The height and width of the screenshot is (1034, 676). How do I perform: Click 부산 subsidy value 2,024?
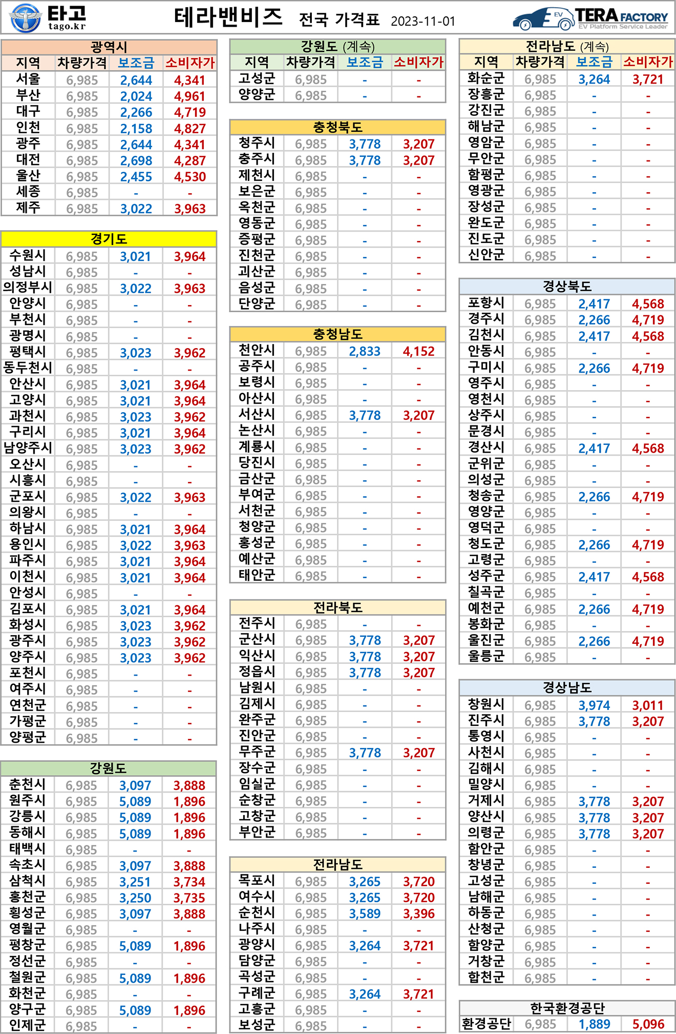click(x=136, y=96)
